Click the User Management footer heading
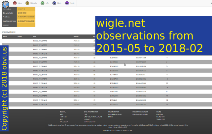Screen dimensions: 212x134 pos(140,112)
